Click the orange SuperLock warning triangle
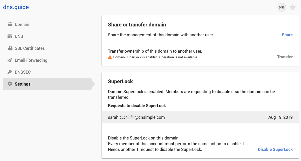The height and width of the screenshot is (161, 301). [x=110, y=57]
